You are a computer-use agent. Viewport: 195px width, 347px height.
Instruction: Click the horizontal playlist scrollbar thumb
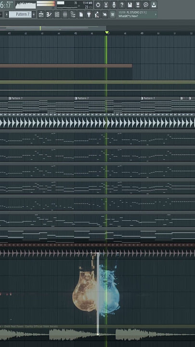(x=53, y=28)
